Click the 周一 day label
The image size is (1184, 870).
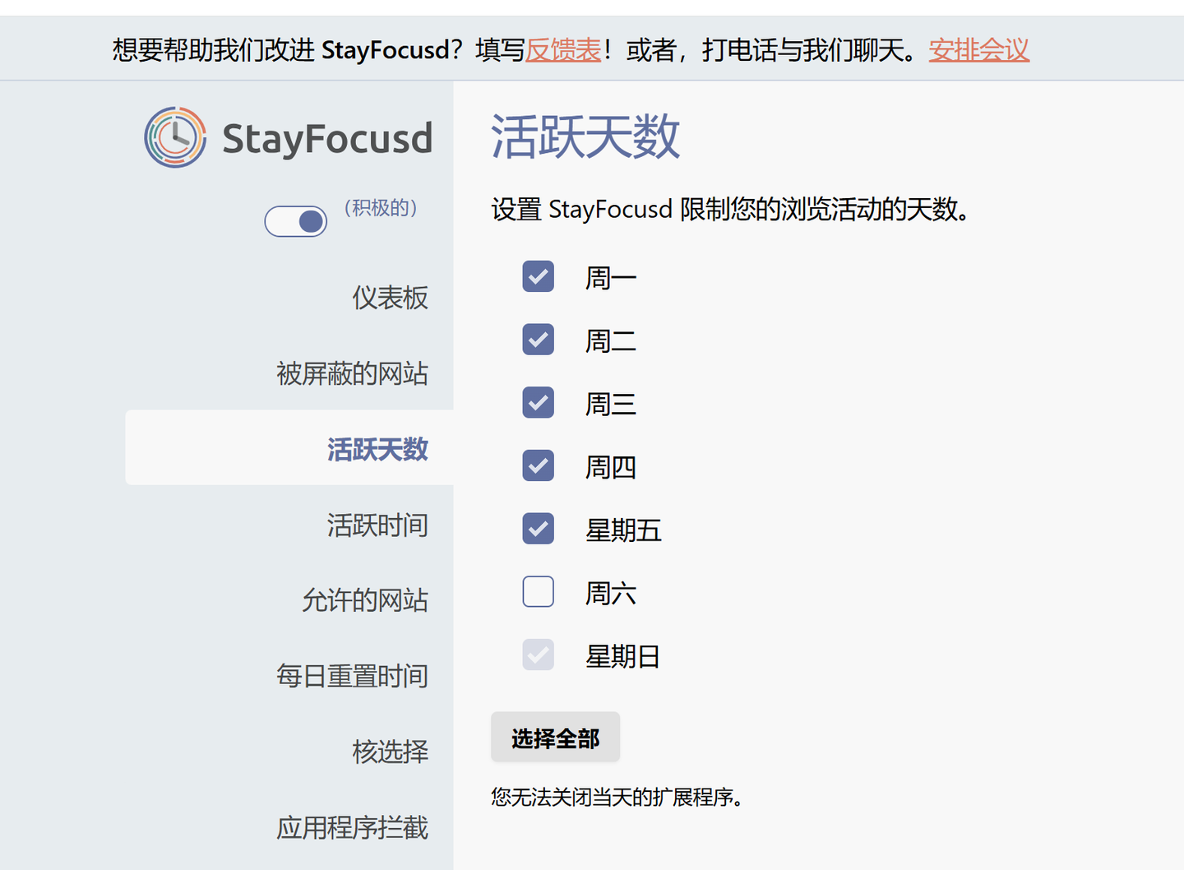(x=611, y=278)
